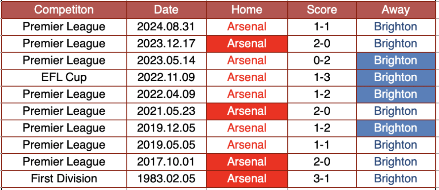Select the 0-2 score cell
439x190 pixels.
(x=322, y=60)
